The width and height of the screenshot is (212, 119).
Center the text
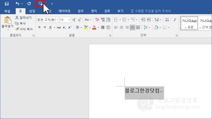[x=121, y=27]
